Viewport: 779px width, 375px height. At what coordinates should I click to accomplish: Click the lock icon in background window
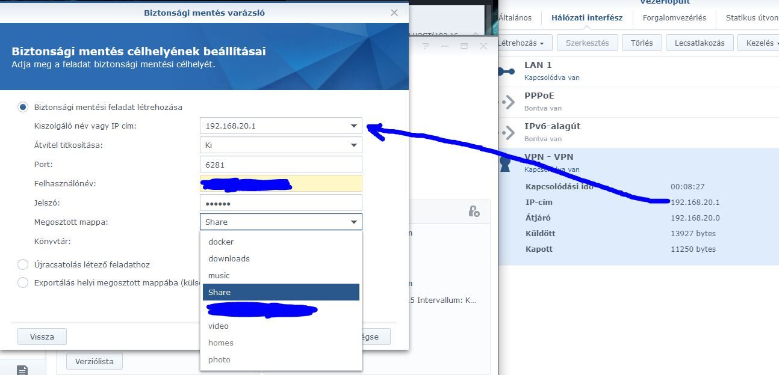(474, 212)
